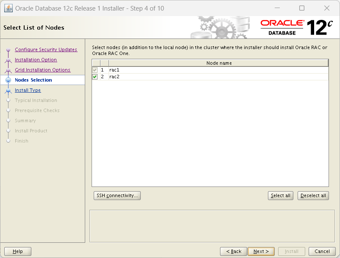The height and width of the screenshot is (258, 340).
Task: Click the disabled rac1 node checkbox
Action: 95,70
